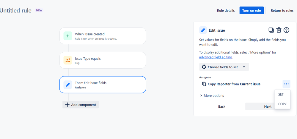Click the orange shuffle condition icon
The image size is (297, 139).
[x=68, y=60]
